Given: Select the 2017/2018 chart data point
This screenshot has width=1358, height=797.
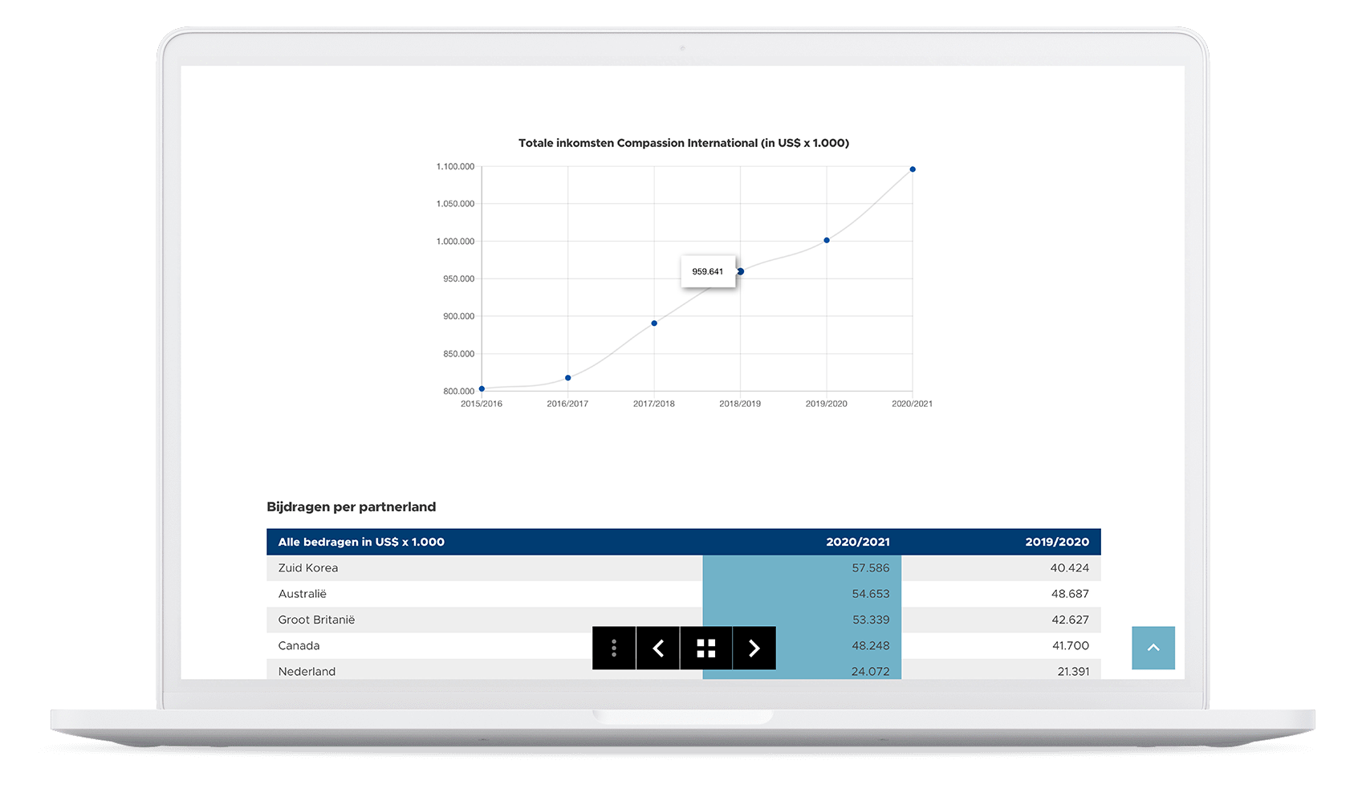Looking at the screenshot, I should point(654,323).
